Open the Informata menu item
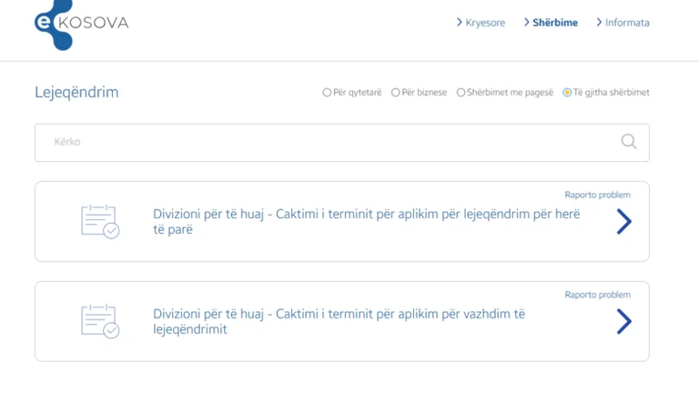 click(623, 23)
